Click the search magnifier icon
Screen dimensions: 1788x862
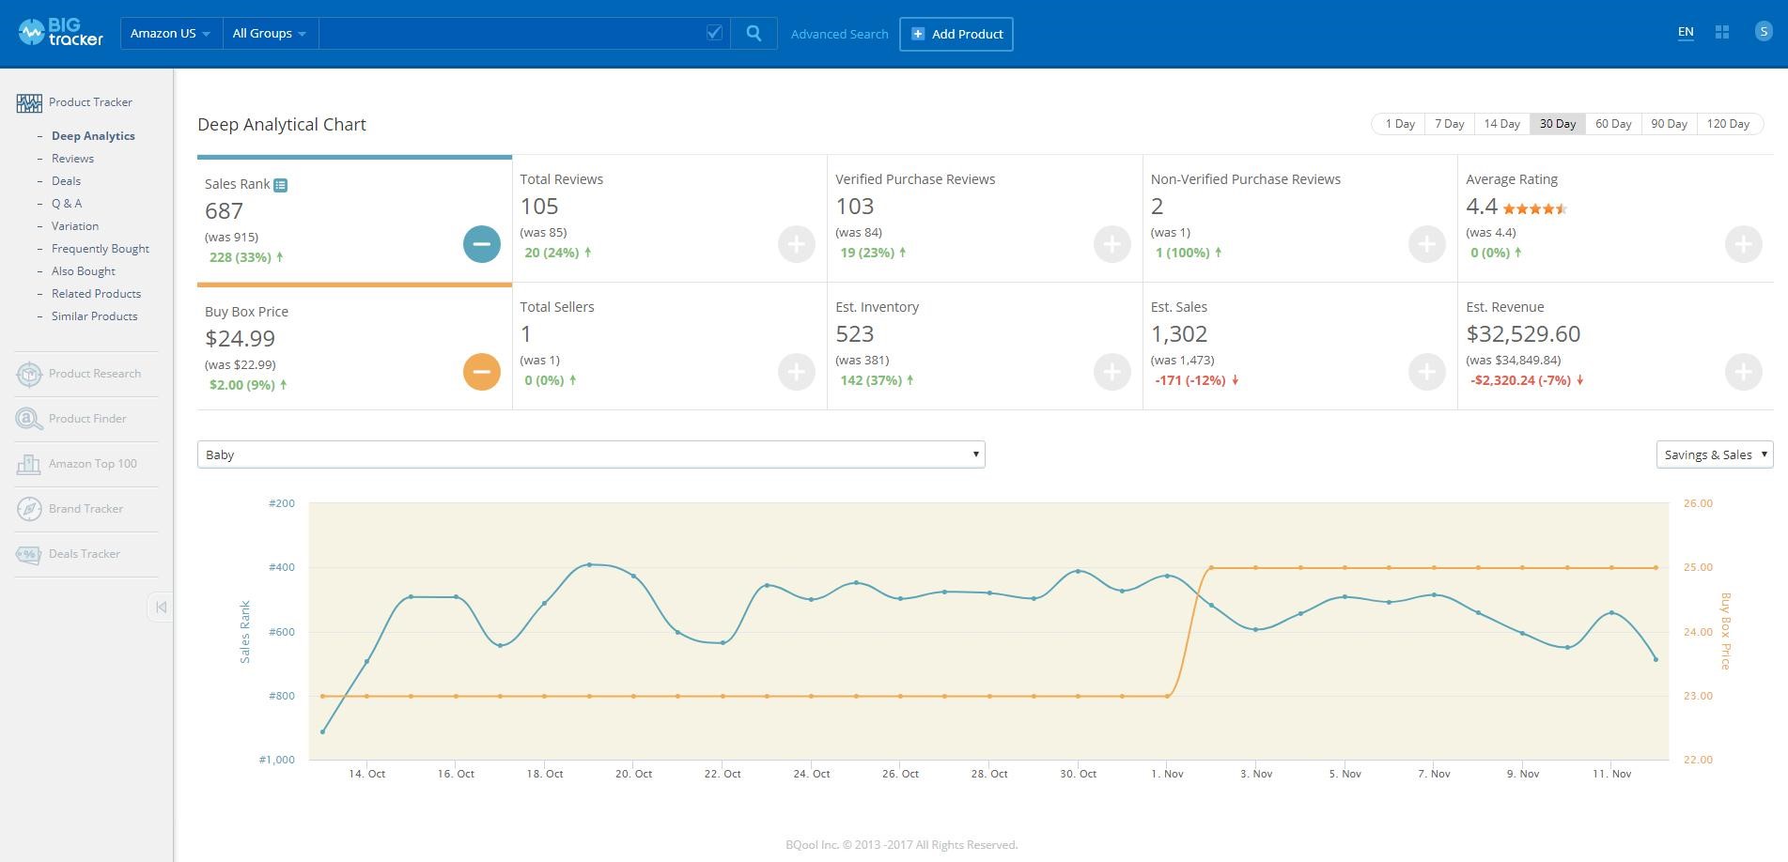[754, 34]
